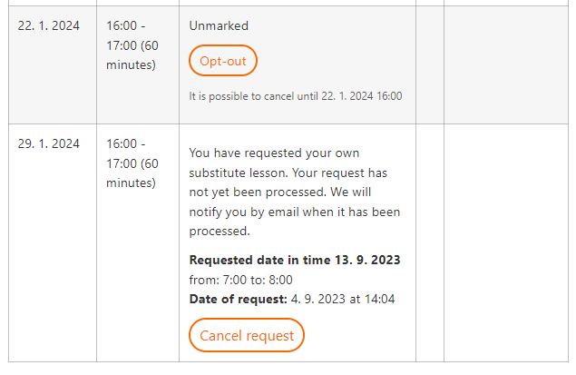Click the 'You have requested your own' paragraph

click(x=295, y=192)
